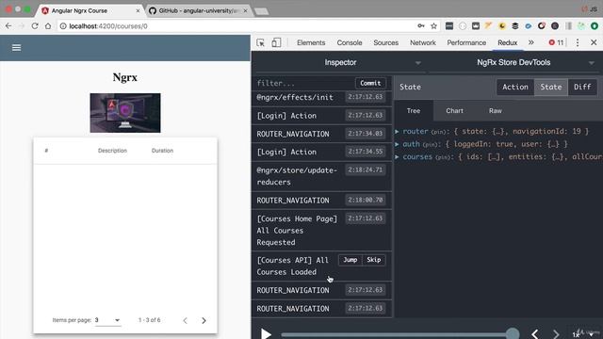Select the @ngrx/store/update-reducers action
This screenshot has width=603, height=339.
click(x=321, y=176)
